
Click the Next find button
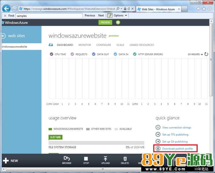point(101,16)
